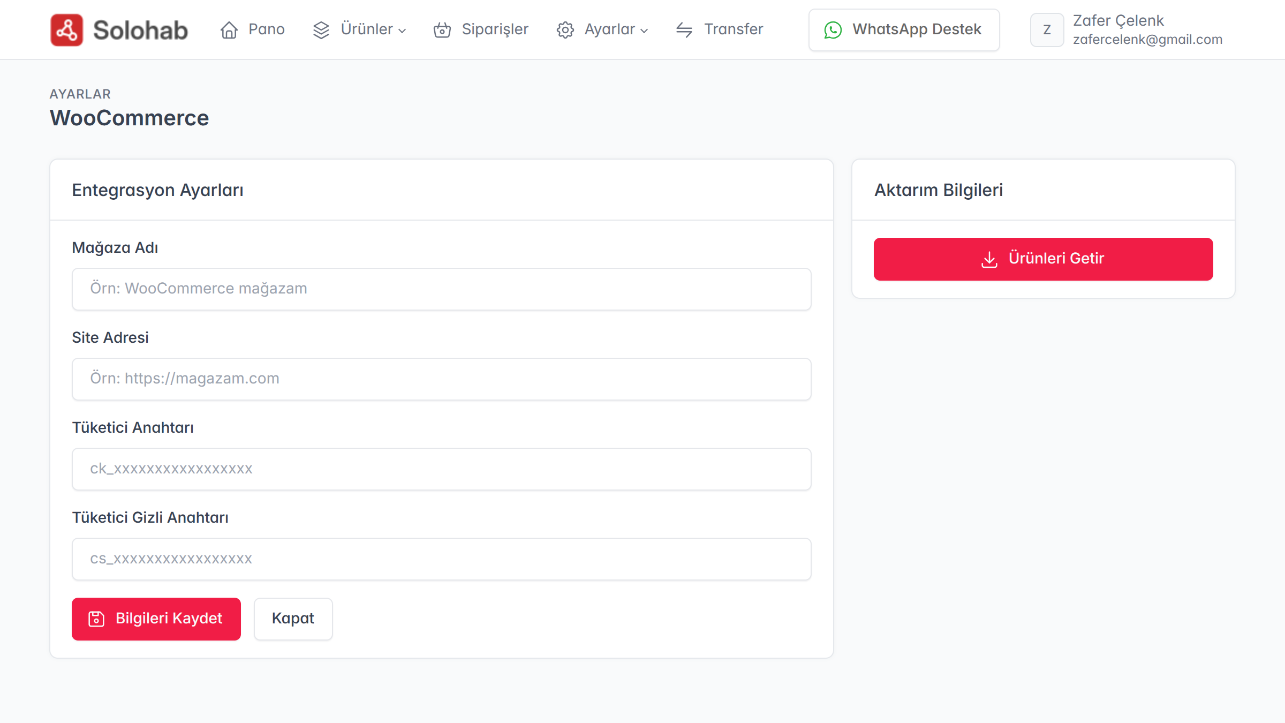The width and height of the screenshot is (1285, 723).
Task: Click the WooCommerce page title
Action: (x=130, y=118)
